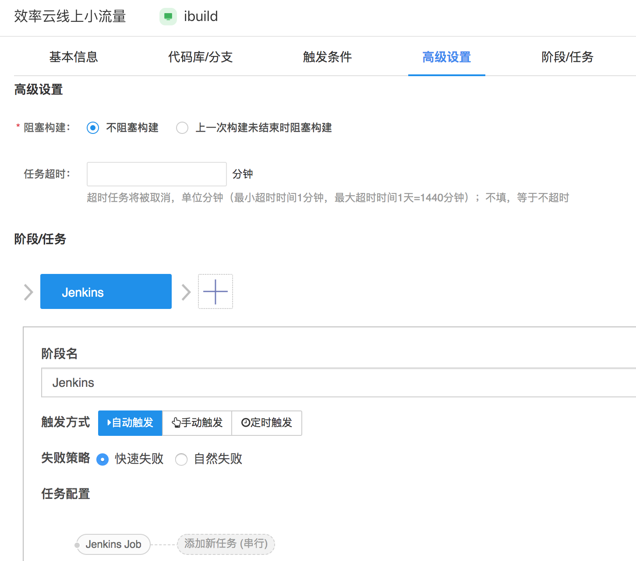Select 手动触发 trigger mode

pyautogui.click(x=197, y=423)
